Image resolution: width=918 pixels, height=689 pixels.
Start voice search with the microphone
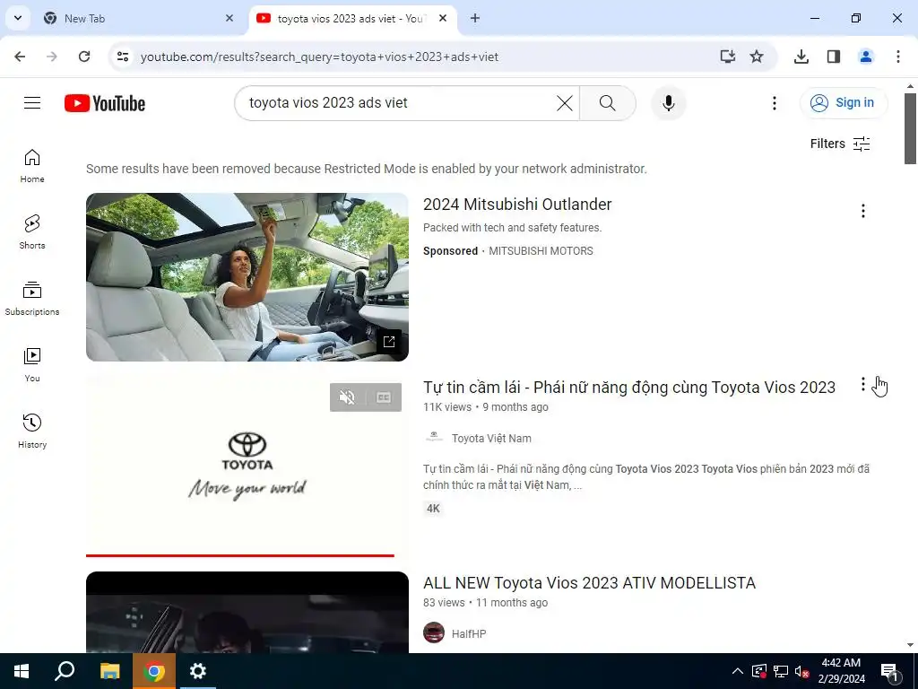(669, 103)
